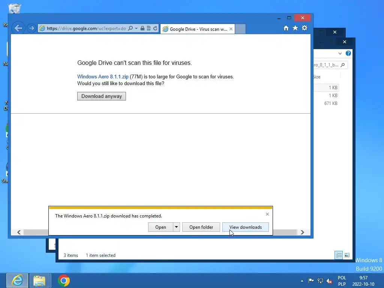
Task: Click the browser Forward arrow button
Action: [x=31, y=28]
